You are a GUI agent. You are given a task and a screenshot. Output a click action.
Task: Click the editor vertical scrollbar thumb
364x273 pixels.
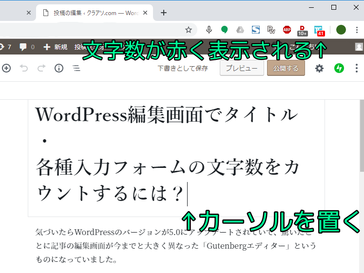[362, 136]
